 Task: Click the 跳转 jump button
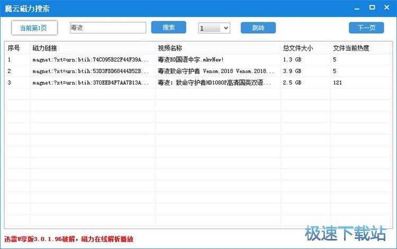pyautogui.click(x=258, y=28)
